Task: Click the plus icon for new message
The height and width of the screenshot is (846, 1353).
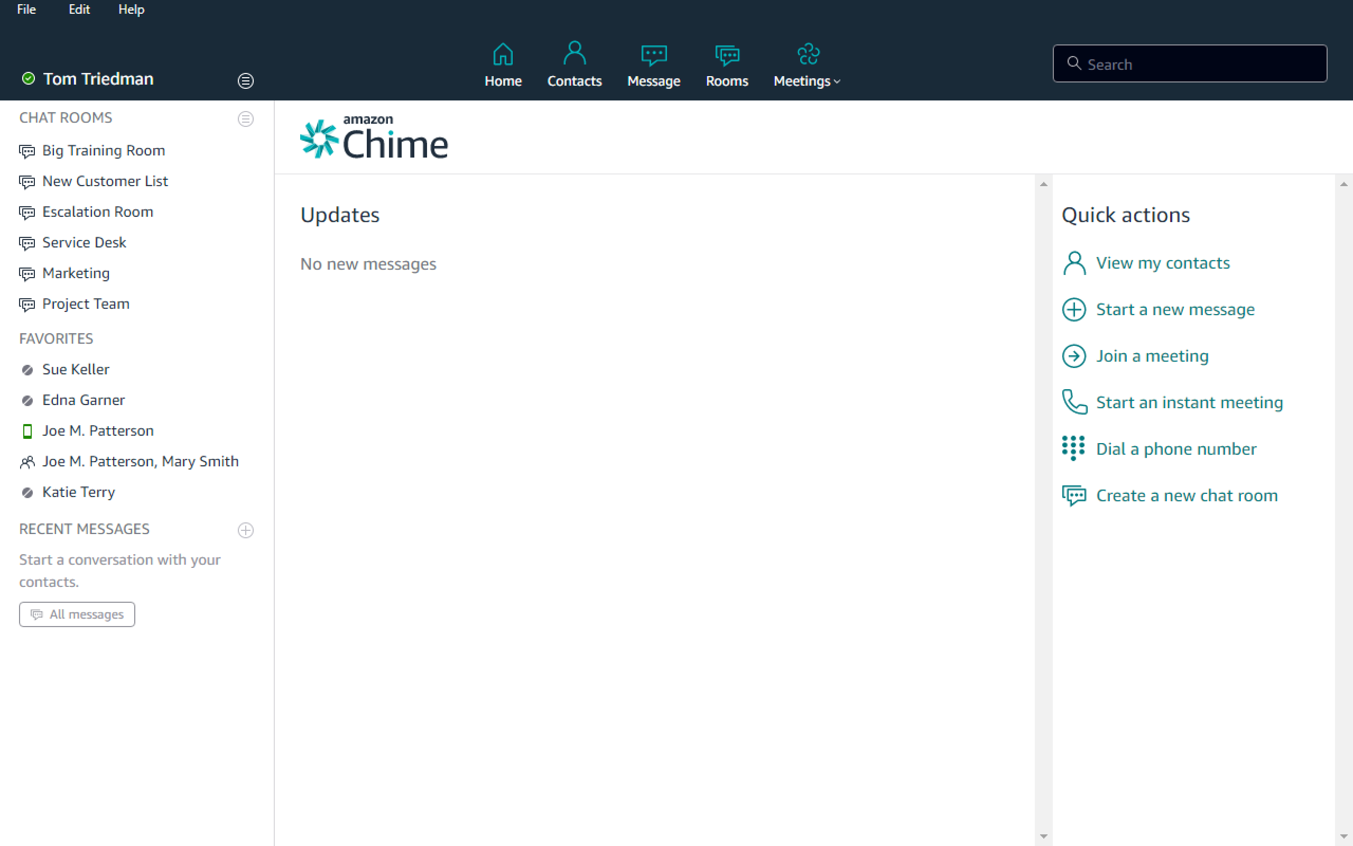Action: pyautogui.click(x=1074, y=309)
